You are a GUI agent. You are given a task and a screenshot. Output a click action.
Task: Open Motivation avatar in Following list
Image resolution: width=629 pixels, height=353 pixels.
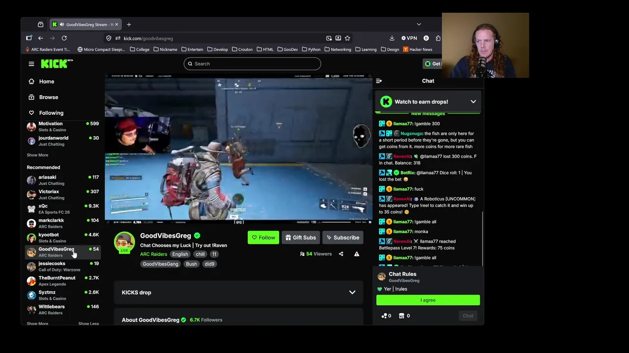(x=31, y=127)
